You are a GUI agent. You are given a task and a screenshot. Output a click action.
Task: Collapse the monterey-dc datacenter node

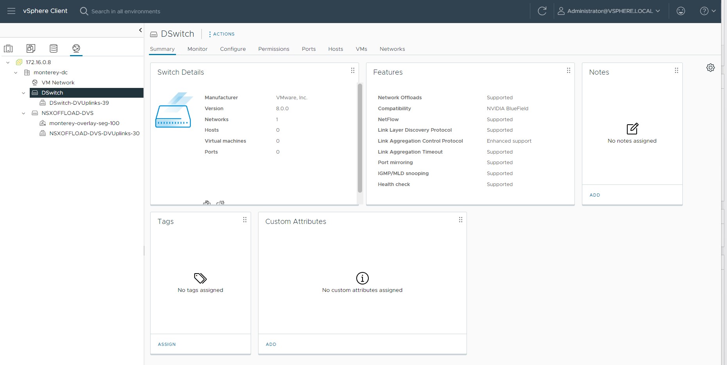coord(16,73)
